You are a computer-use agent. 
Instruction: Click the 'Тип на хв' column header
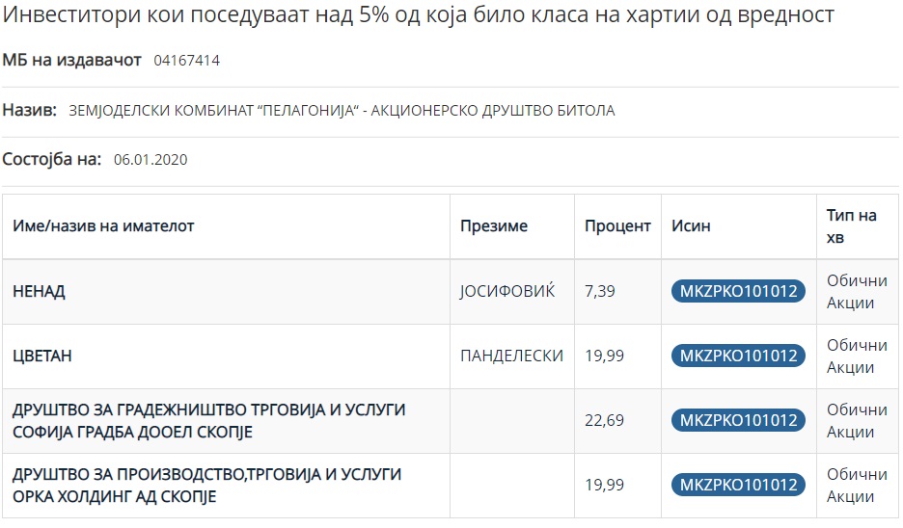851,226
